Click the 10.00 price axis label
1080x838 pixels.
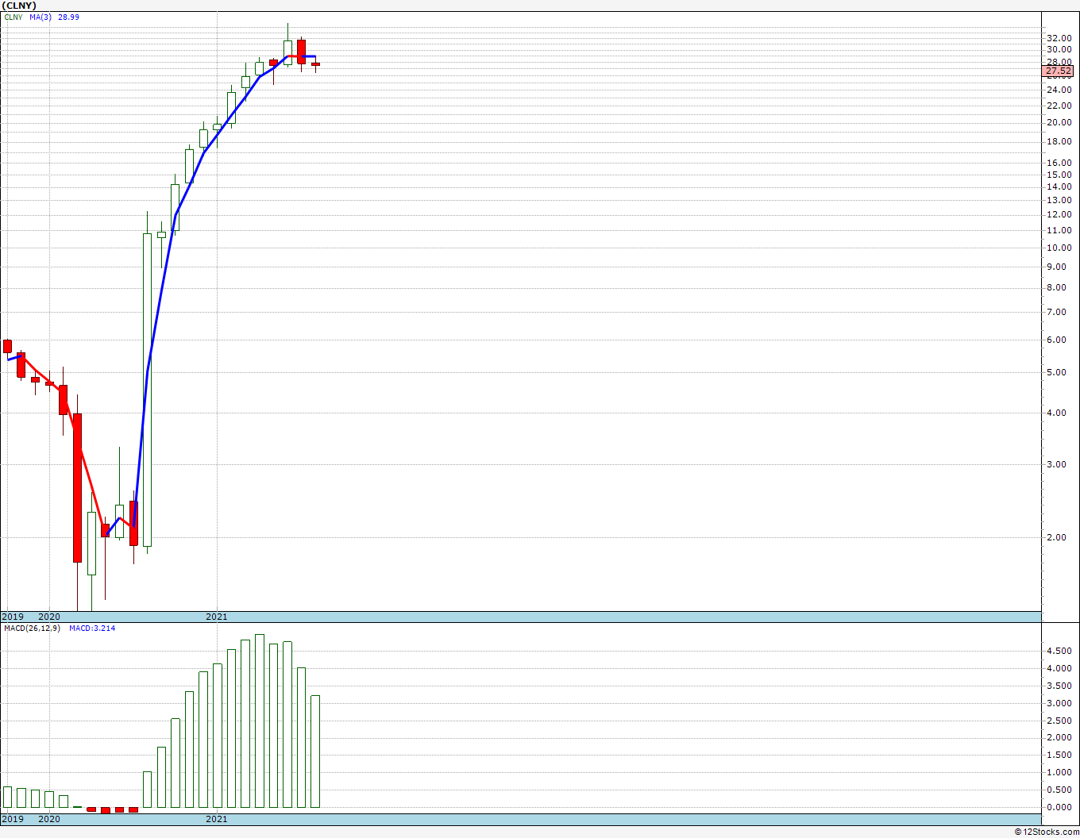click(1059, 248)
